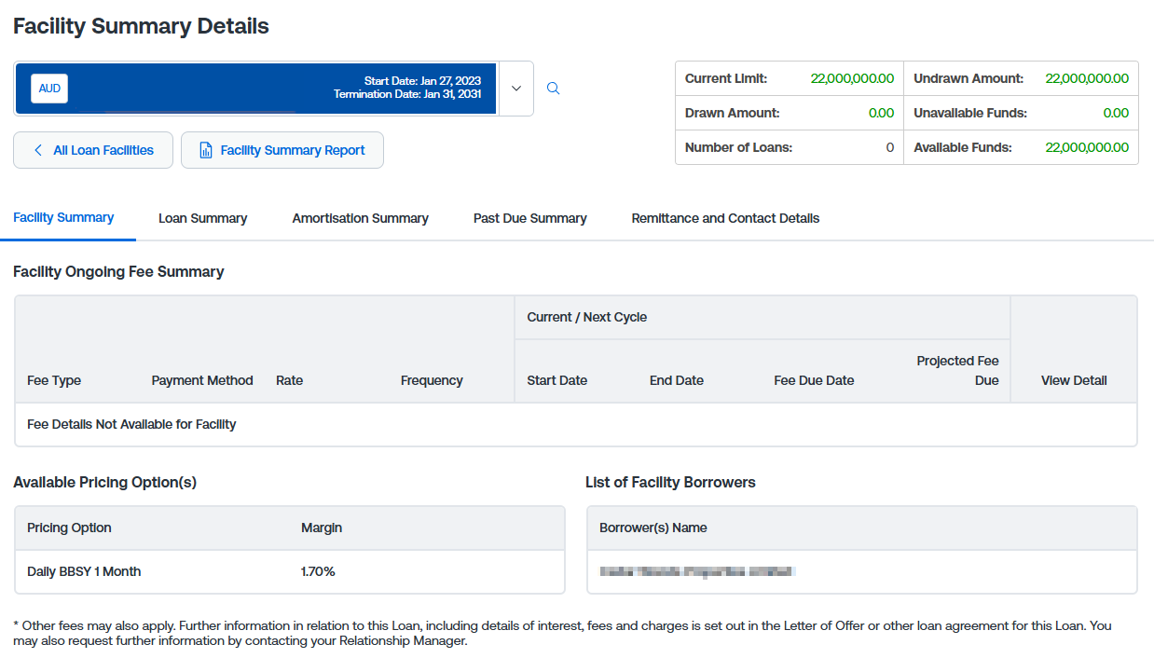Click the List of Facility Borrowers heading
The image size is (1154, 658).
coord(670,482)
